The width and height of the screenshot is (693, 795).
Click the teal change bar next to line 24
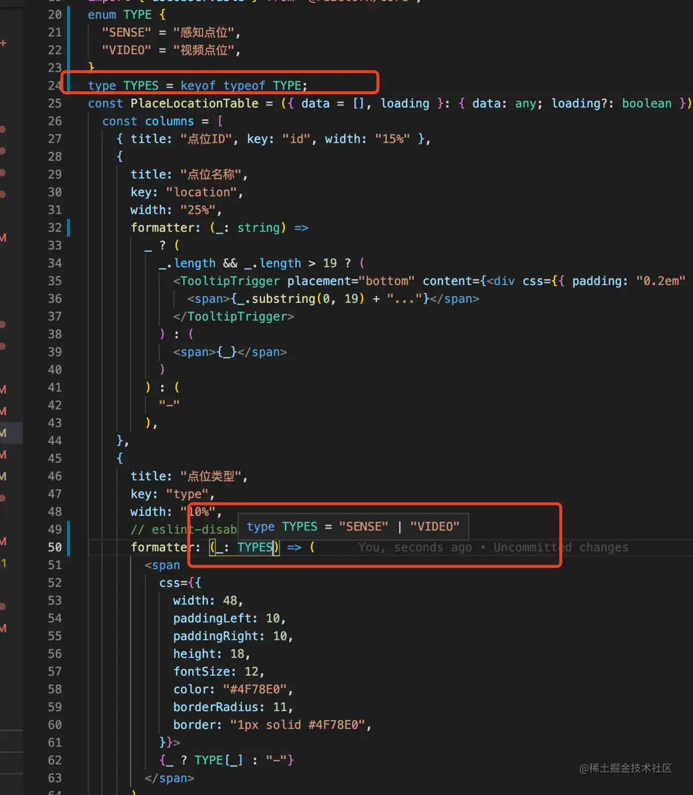tap(68, 85)
